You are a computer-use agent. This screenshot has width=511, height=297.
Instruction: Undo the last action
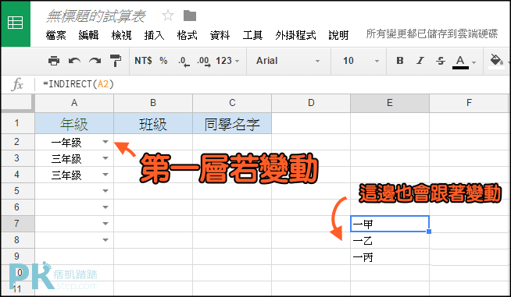(x=75, y=61)
